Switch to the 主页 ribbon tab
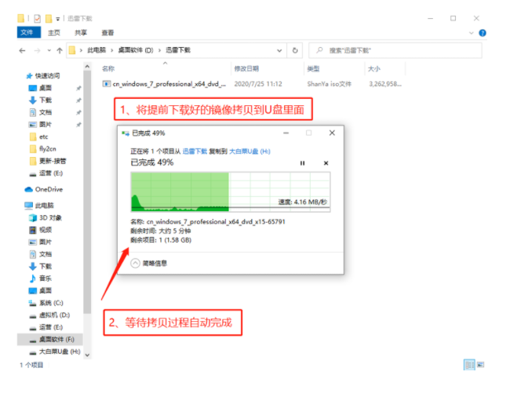 click(54, 32)
